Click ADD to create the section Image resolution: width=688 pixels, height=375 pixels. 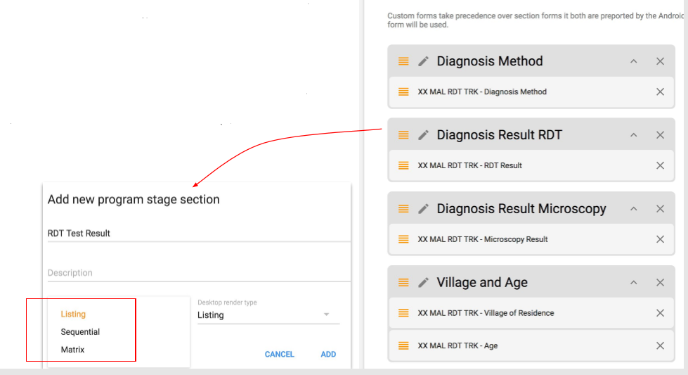(328, 355)
